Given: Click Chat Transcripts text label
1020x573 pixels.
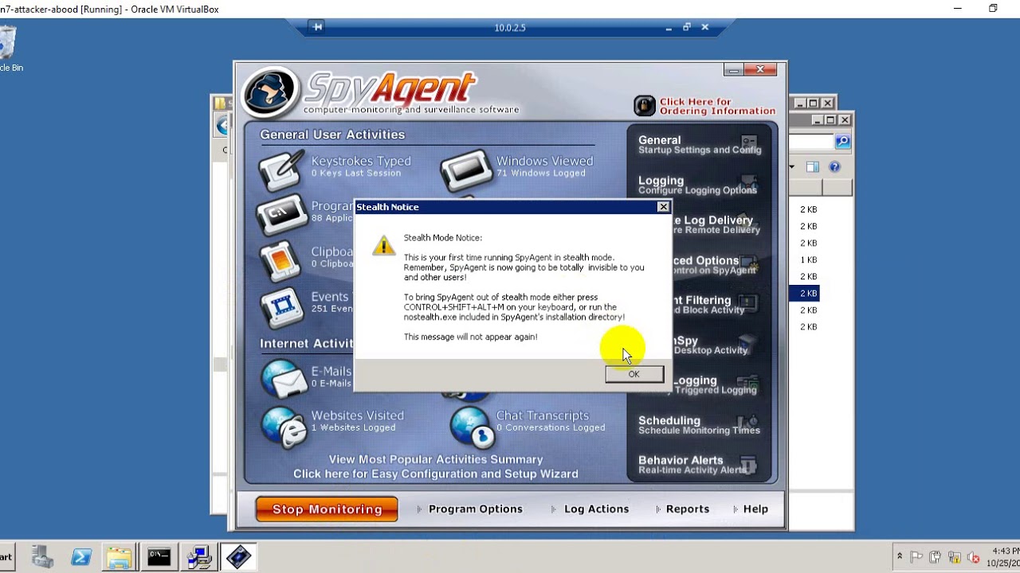Looking at the screenshot, I should (x=543, y=415).
